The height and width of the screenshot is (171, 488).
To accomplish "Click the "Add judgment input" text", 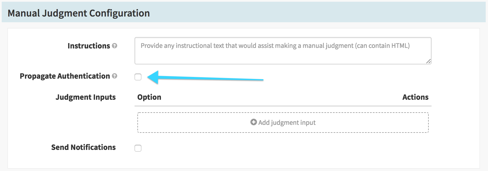I will point(287,123).
